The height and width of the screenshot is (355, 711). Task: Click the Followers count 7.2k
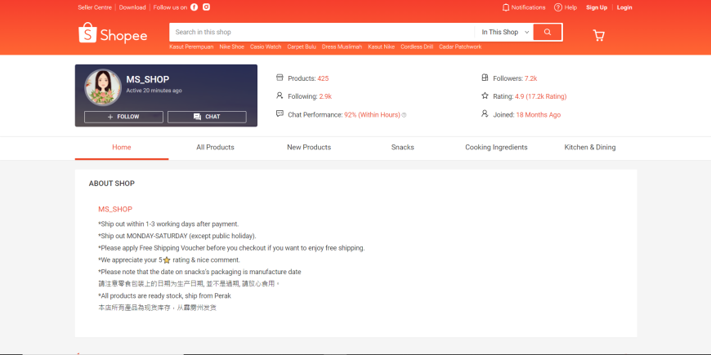[530, 78]
